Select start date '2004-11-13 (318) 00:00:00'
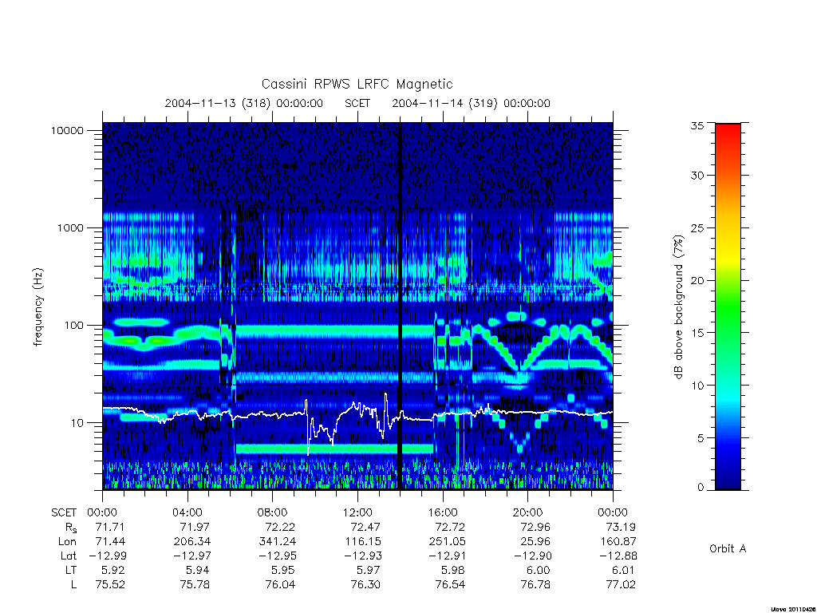The image size is (817, 613). [x=244, y=103]
